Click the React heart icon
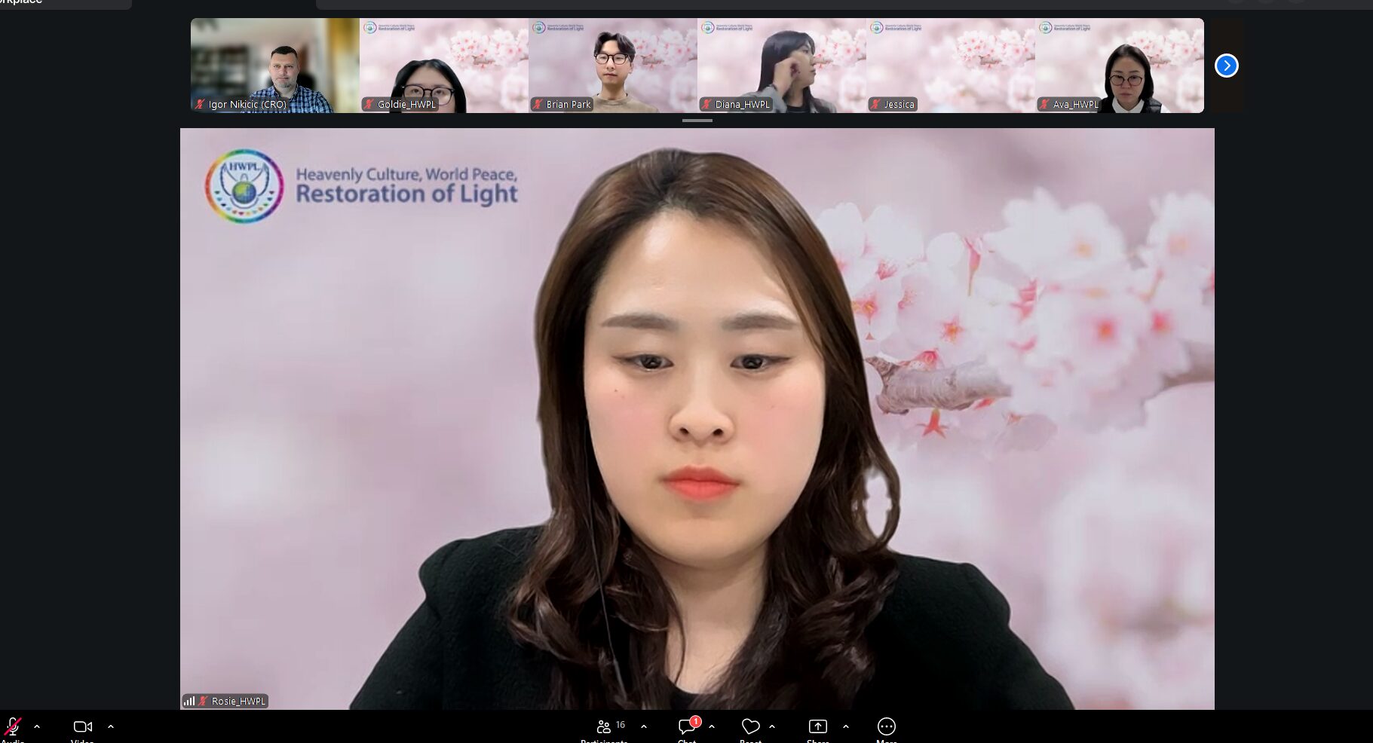The width and height of the screenshot is (1373, 743). click(x=750, y=726)
